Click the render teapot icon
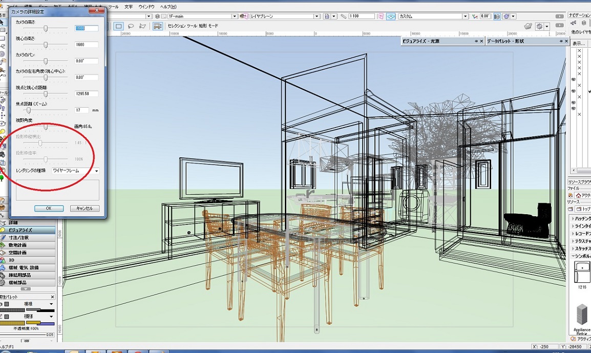 point(529,26)
